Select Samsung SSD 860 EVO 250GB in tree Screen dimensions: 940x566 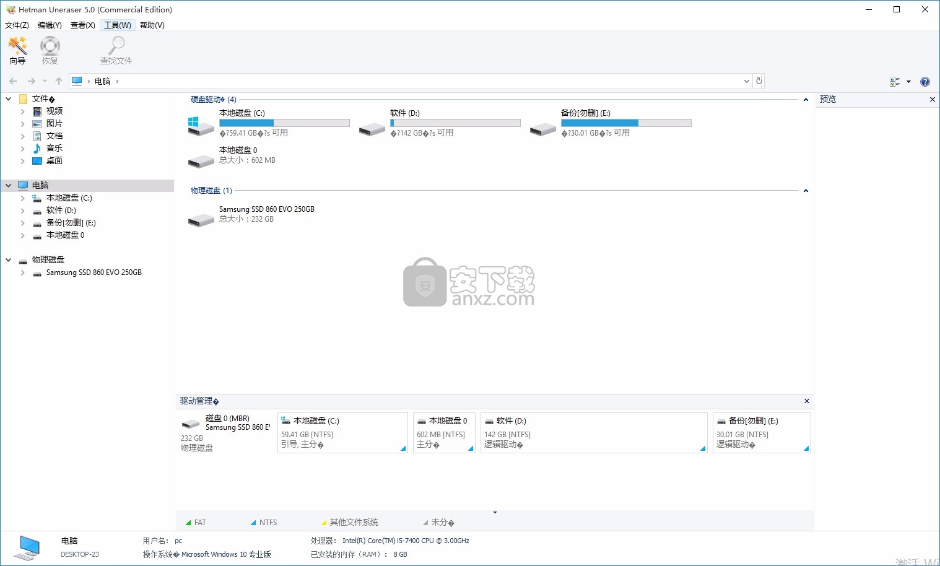pos(94,272)
